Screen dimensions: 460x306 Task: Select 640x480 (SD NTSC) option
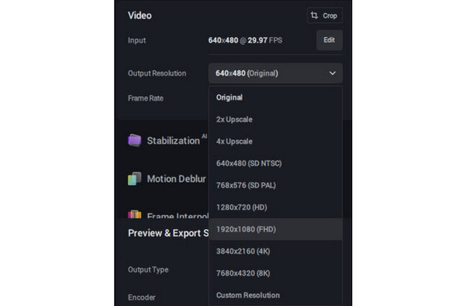point(275,163)
